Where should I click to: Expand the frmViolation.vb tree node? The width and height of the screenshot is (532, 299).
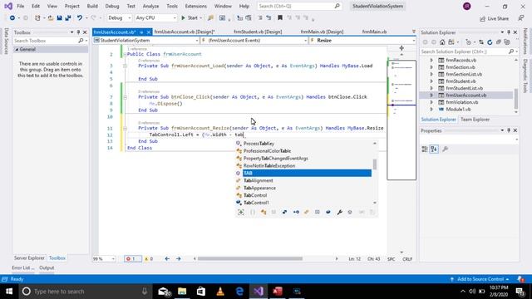click(x=431, y=102)
